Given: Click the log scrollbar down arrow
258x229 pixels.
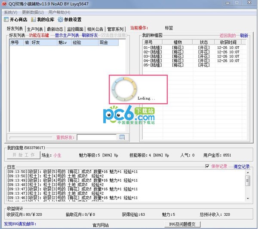Looking at the screenshot, I should (248, 199).
